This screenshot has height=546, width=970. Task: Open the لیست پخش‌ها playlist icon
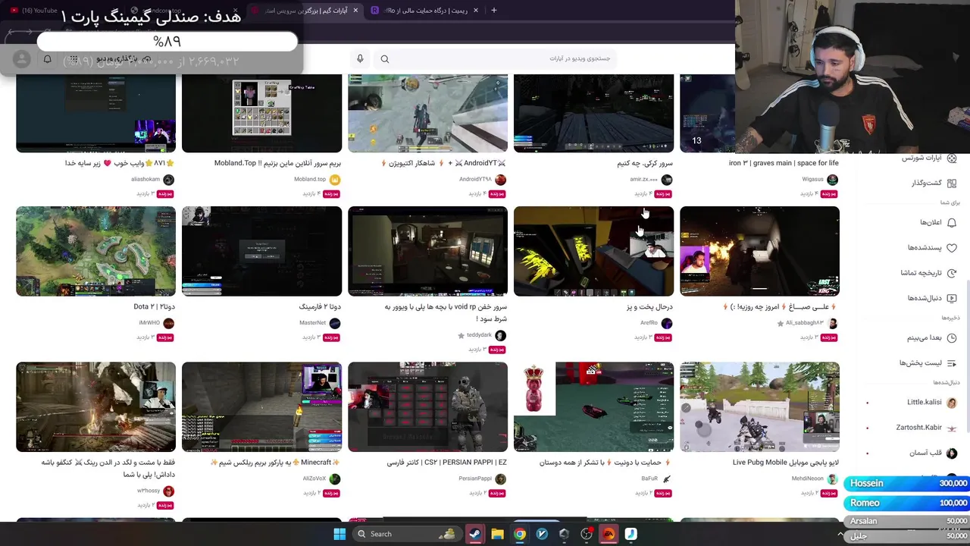[952, 363]
